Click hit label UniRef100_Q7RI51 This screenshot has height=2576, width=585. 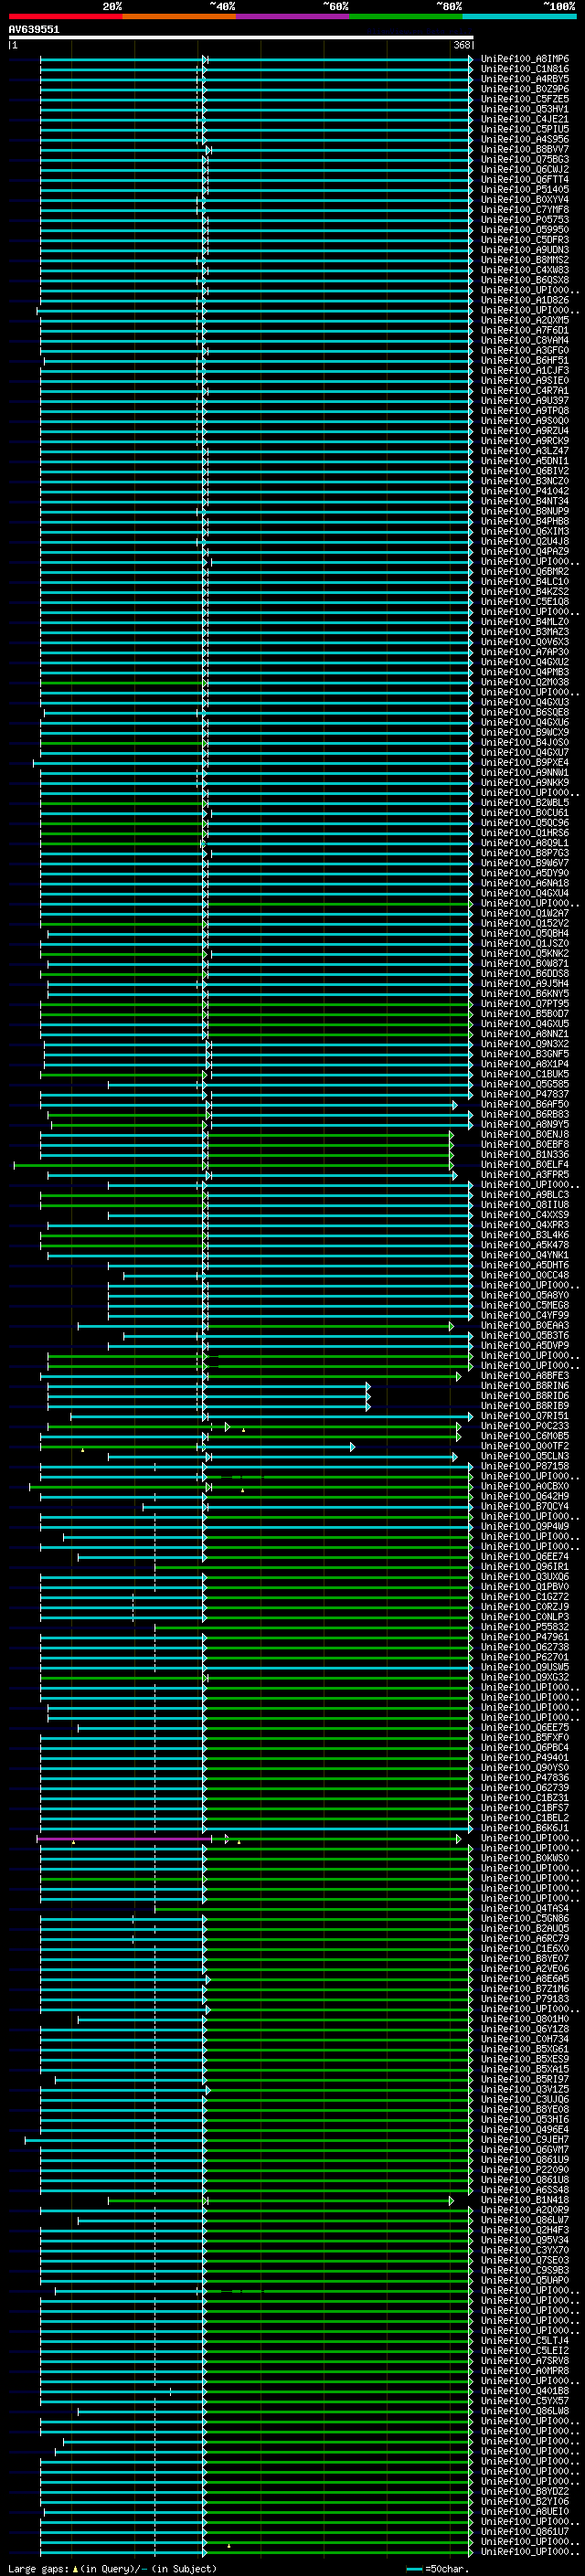click(x=525, y=1415)
